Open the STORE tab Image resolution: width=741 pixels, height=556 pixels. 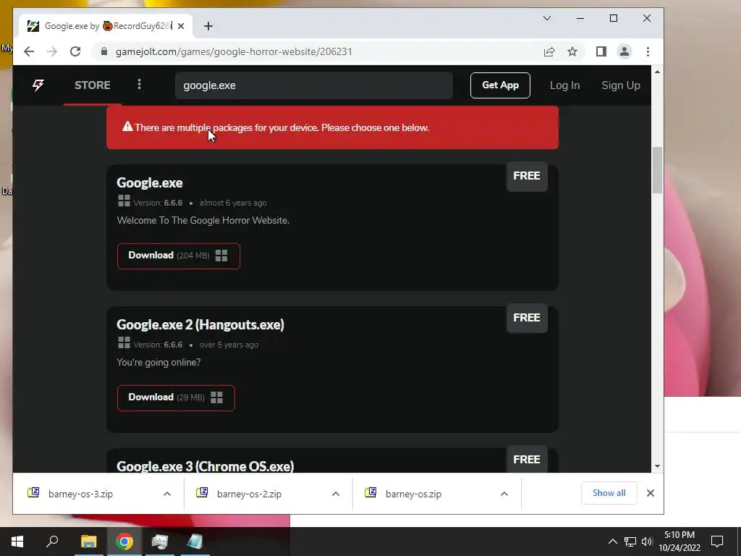[x=92, y=85]
